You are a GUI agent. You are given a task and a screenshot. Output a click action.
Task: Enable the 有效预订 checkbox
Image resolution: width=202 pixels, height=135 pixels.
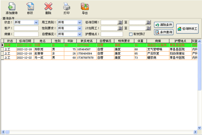(x=131, y=34)
